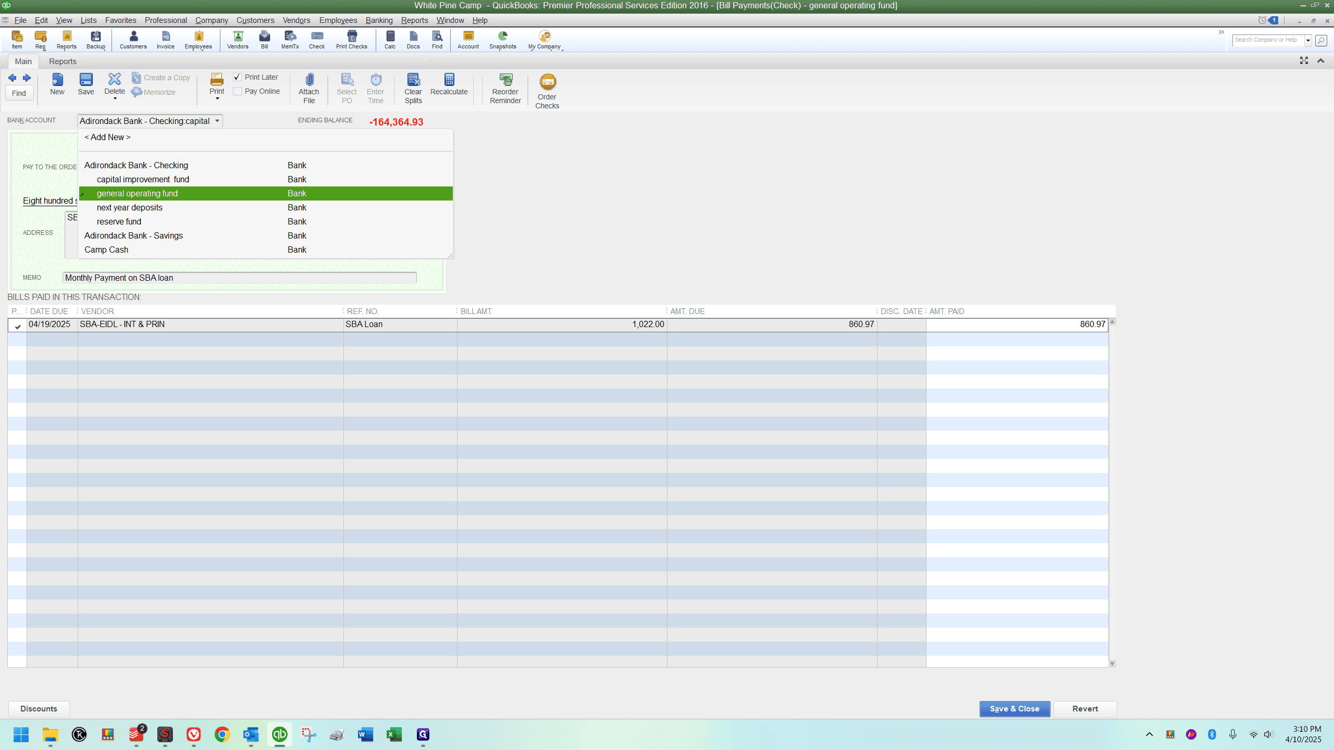
Task: Expand more toolbar icons chevron
Action: click(1221, 32)
